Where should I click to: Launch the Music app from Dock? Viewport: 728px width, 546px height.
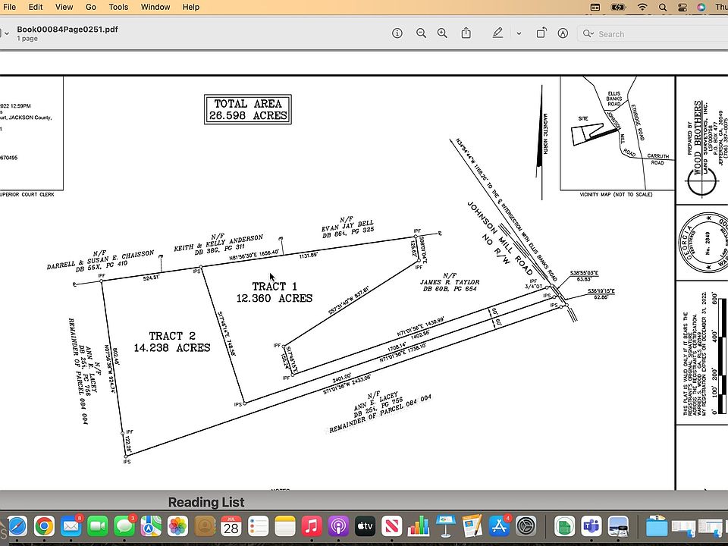312,526
